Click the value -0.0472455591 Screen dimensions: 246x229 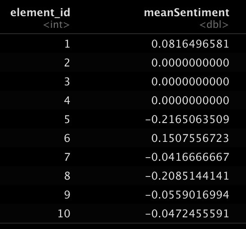tap(187, 213)
